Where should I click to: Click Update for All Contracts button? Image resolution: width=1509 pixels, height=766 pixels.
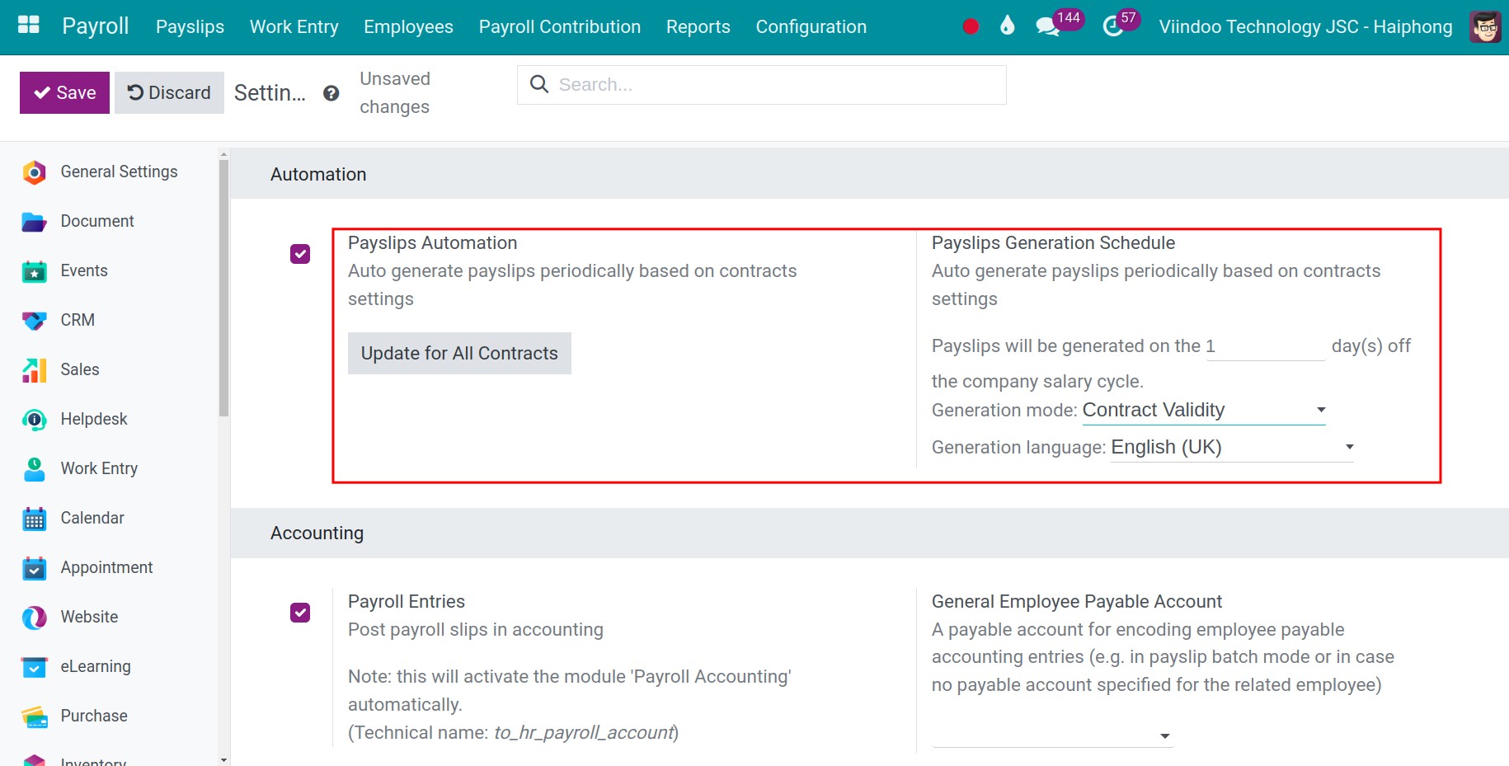tap(459, 353)
